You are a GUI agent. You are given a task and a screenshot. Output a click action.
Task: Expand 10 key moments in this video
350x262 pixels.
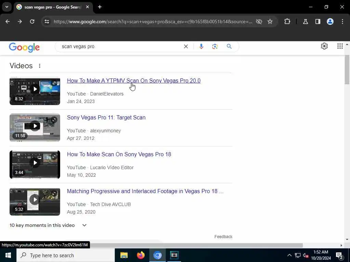click(x=48, y=225)
